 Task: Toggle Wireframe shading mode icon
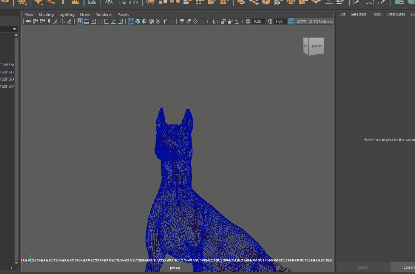coord(131,21)
